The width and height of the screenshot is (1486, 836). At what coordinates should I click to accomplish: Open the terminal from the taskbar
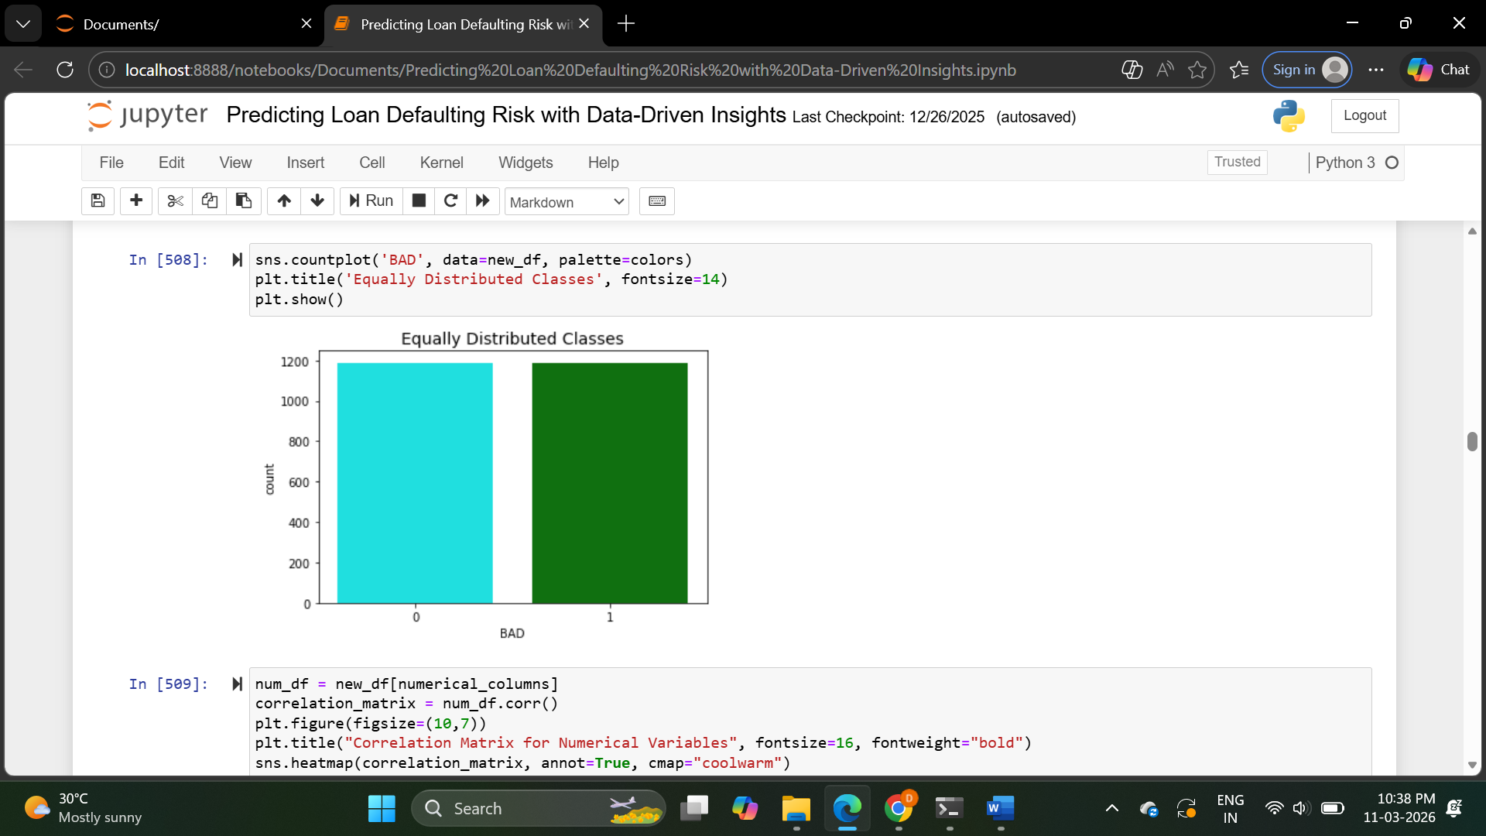(949, 809)
